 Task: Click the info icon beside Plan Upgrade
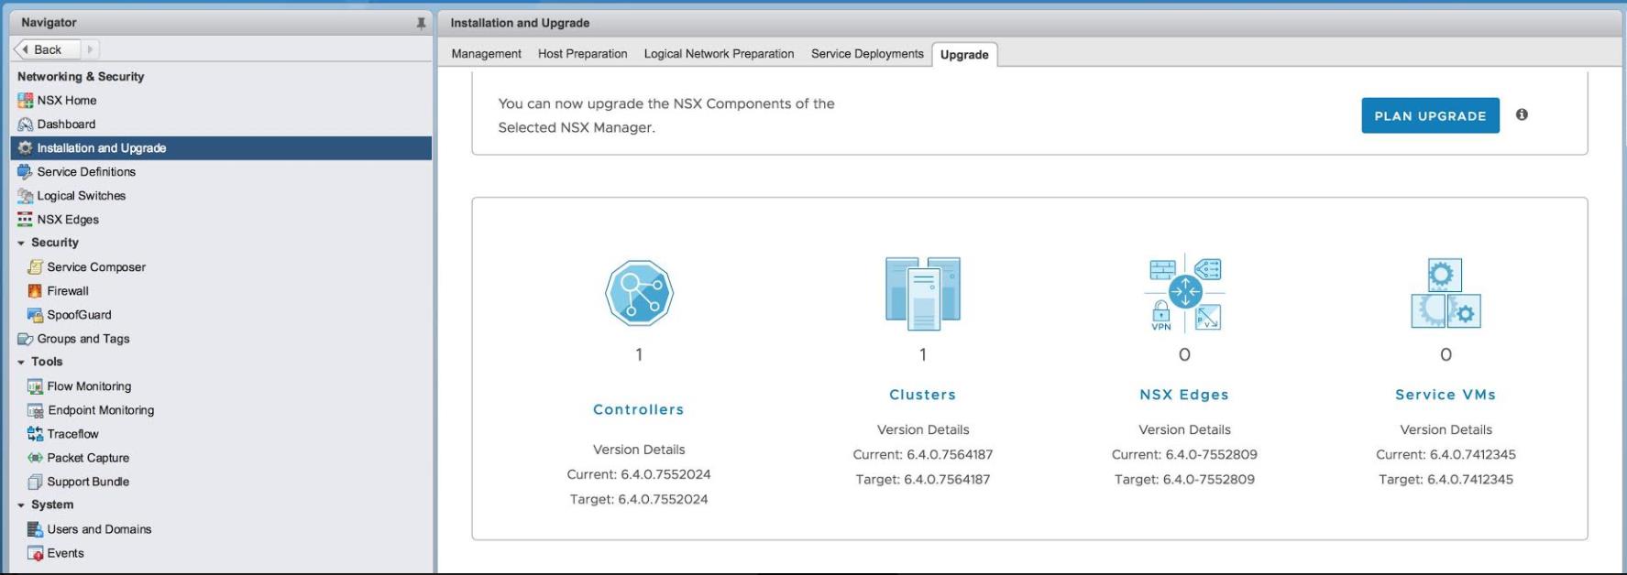[x=1522, y=114]
